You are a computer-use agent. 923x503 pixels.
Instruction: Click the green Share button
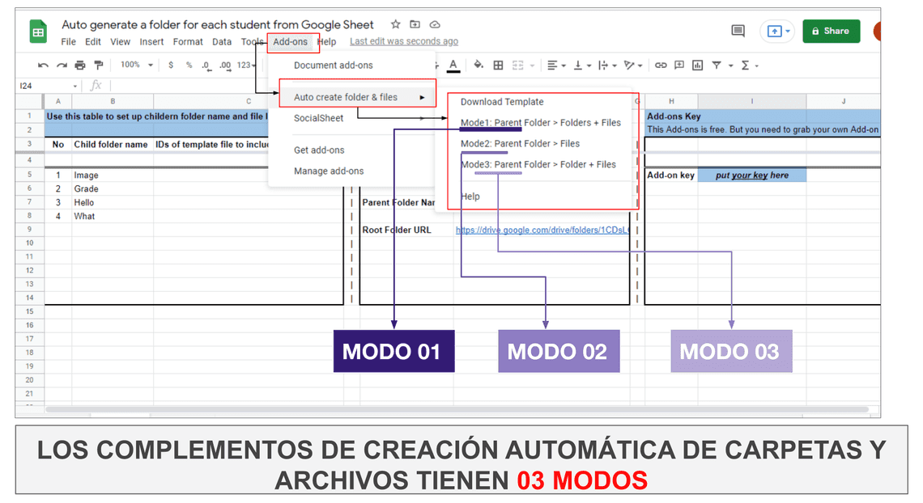point(831,32)
